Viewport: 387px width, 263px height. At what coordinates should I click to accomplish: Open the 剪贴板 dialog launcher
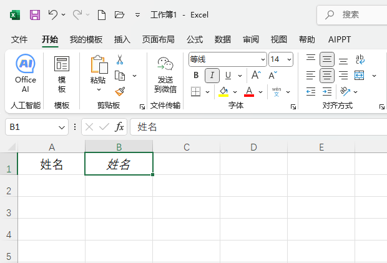[x=142, y=107]
